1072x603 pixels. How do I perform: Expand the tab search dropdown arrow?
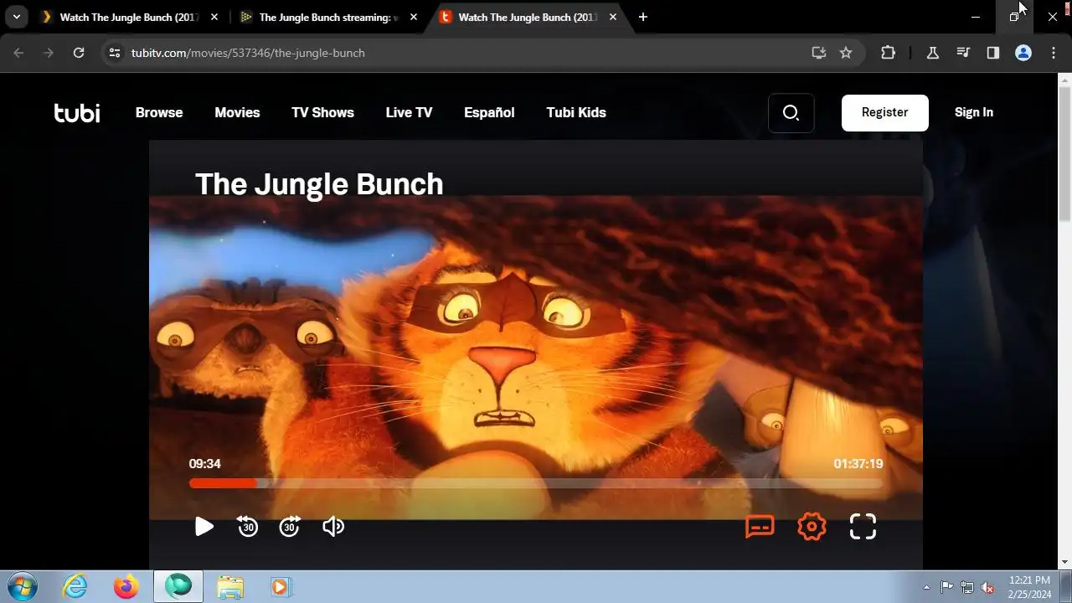[x=16, y=17]
